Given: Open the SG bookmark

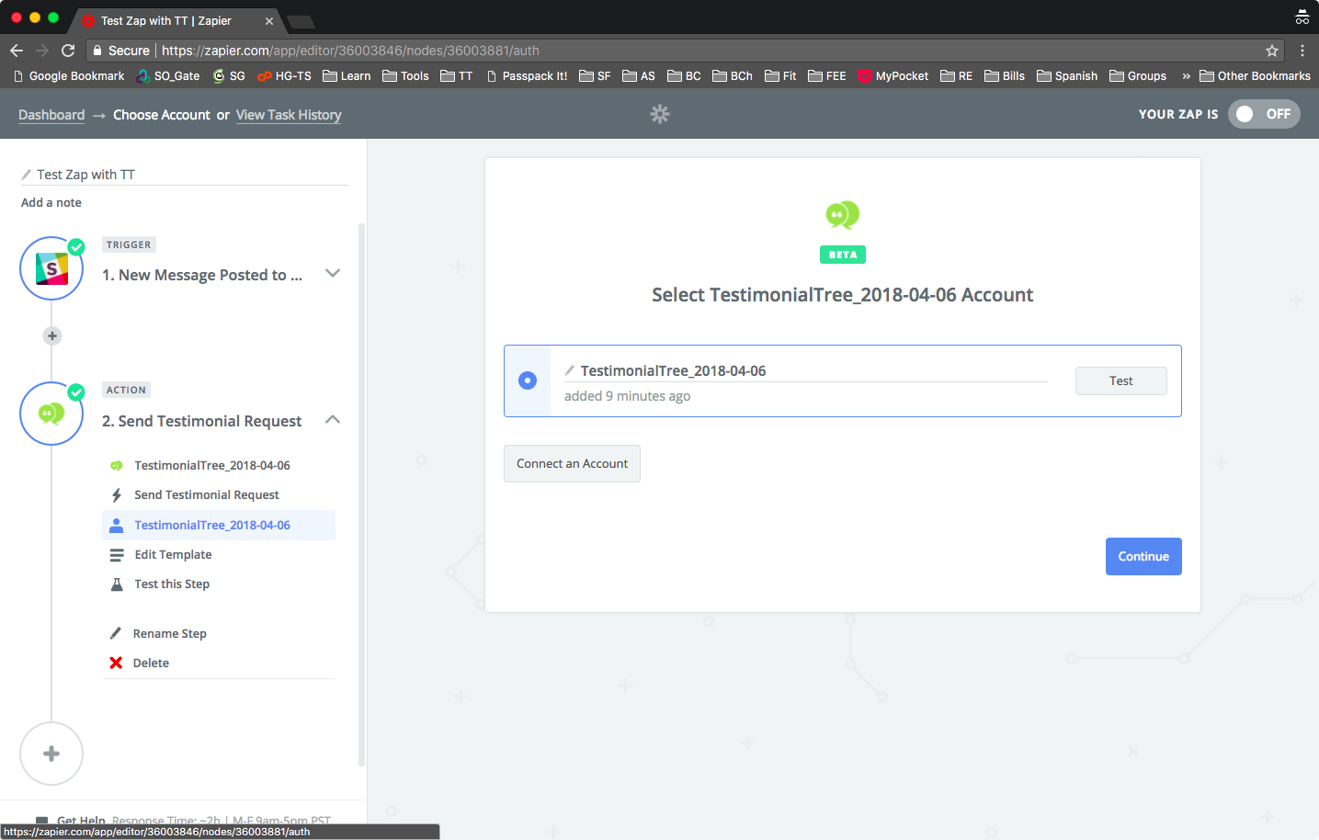Looking at the screenshot, I should [229, 76].
